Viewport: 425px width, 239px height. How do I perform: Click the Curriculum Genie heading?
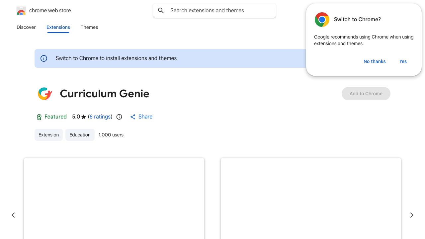[x=105, y=94]
